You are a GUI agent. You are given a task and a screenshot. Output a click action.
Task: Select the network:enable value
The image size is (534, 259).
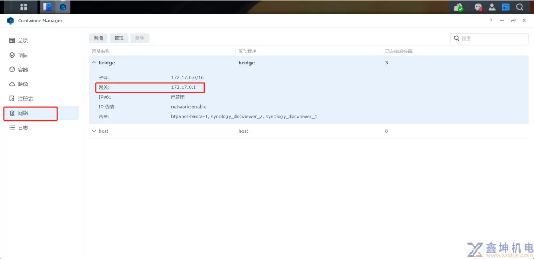189,107
